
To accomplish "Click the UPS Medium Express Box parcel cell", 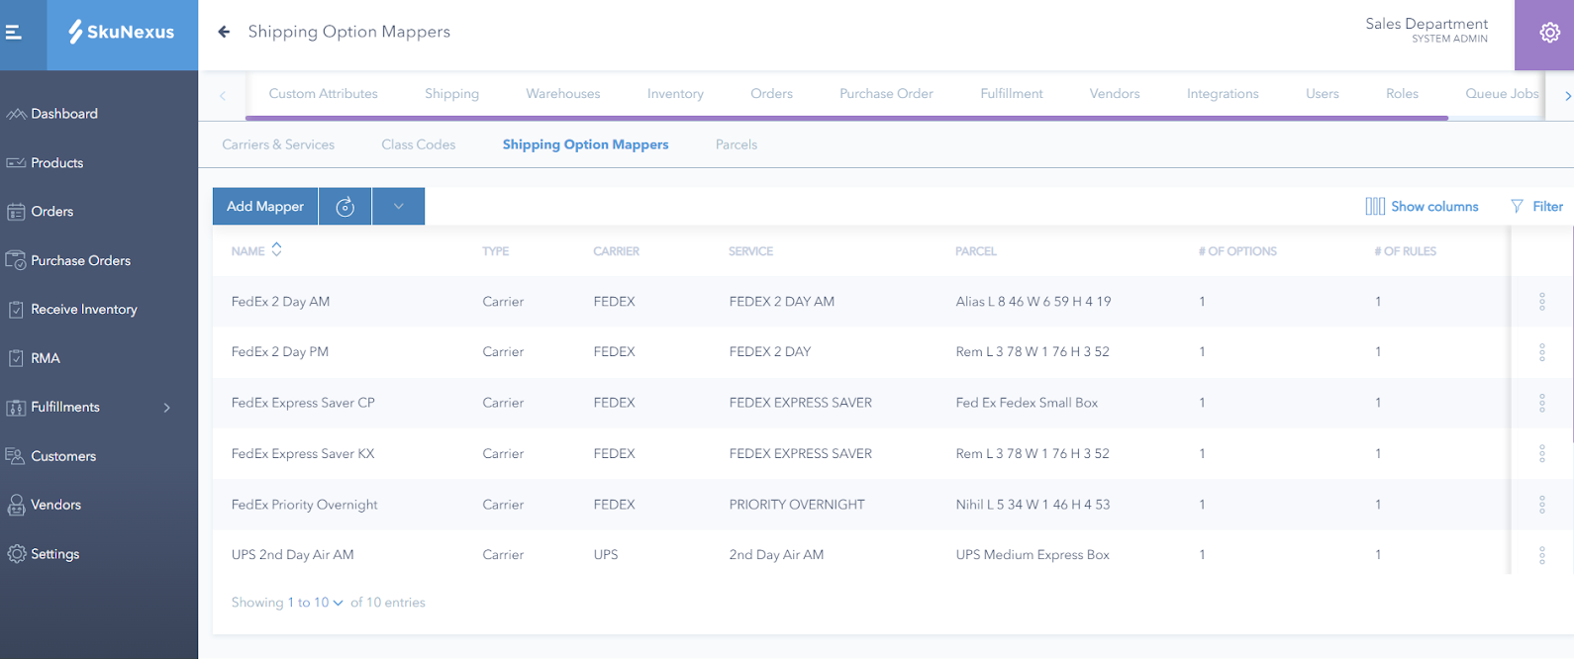I will click(x=1033, y=555).
